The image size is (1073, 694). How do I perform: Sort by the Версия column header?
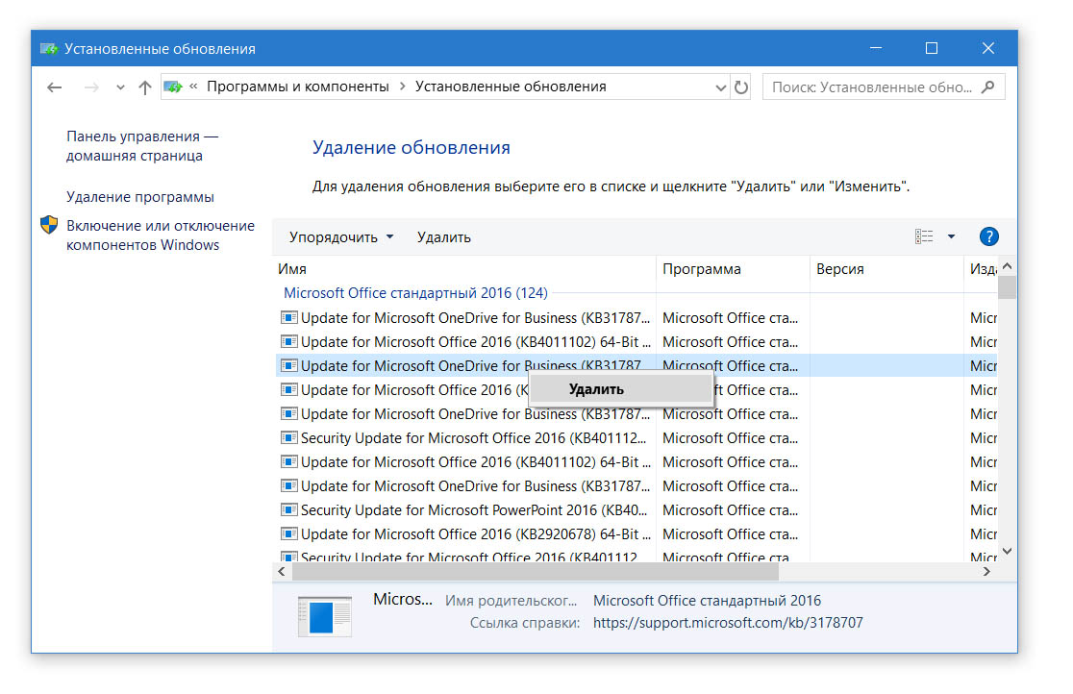point(886,269)
